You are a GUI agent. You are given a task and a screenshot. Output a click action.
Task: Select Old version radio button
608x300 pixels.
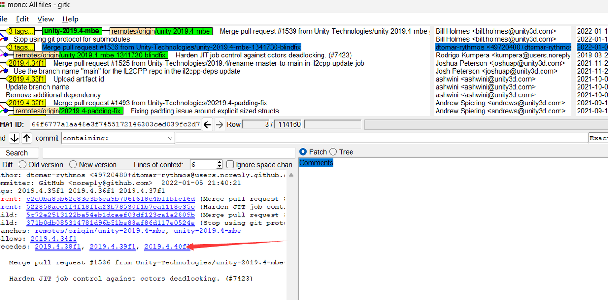tap(23, 165)
